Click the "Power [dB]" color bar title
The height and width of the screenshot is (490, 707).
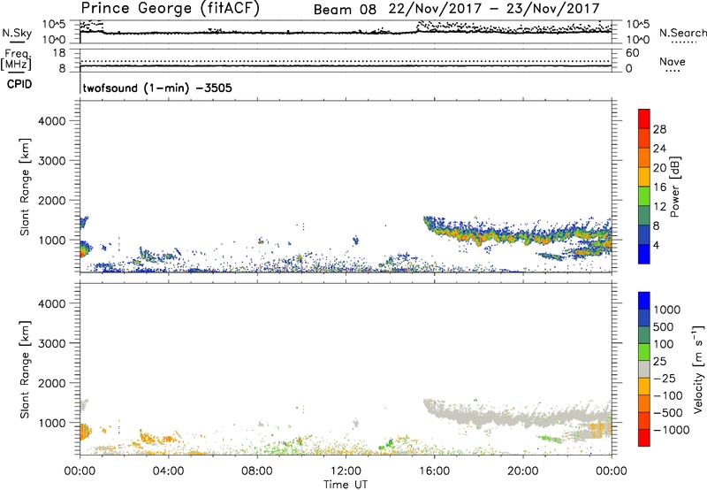(674, 187)
